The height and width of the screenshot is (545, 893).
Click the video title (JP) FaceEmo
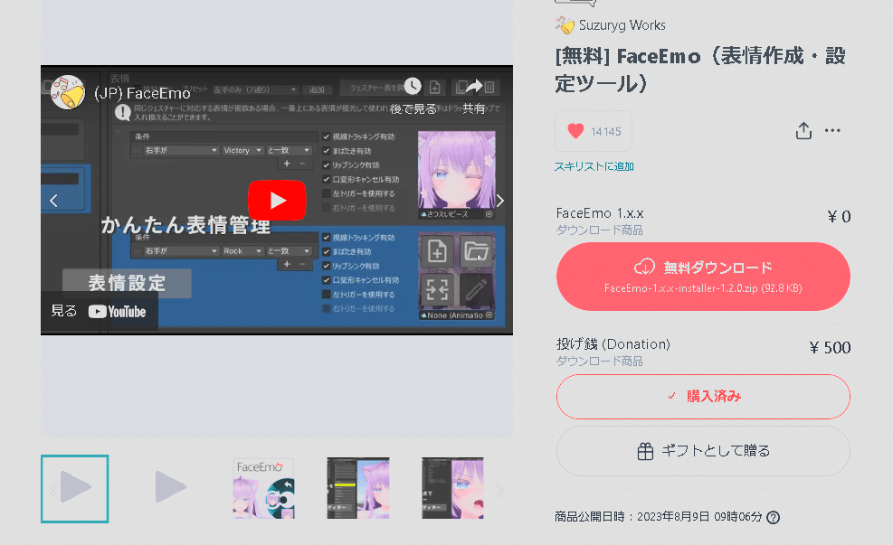(142, 93)
